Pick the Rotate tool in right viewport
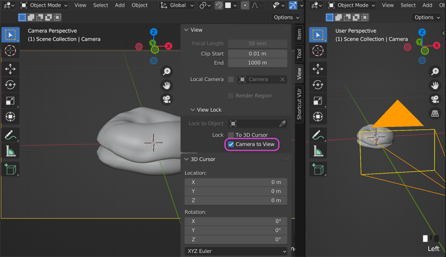This screenshot has width=446, height=257. (318, 85)
